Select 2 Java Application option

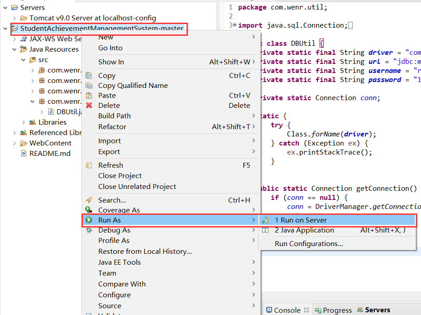(338, 230)
